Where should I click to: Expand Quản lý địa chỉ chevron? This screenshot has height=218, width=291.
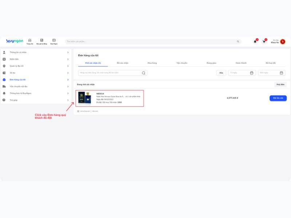(x=68, y=66)
